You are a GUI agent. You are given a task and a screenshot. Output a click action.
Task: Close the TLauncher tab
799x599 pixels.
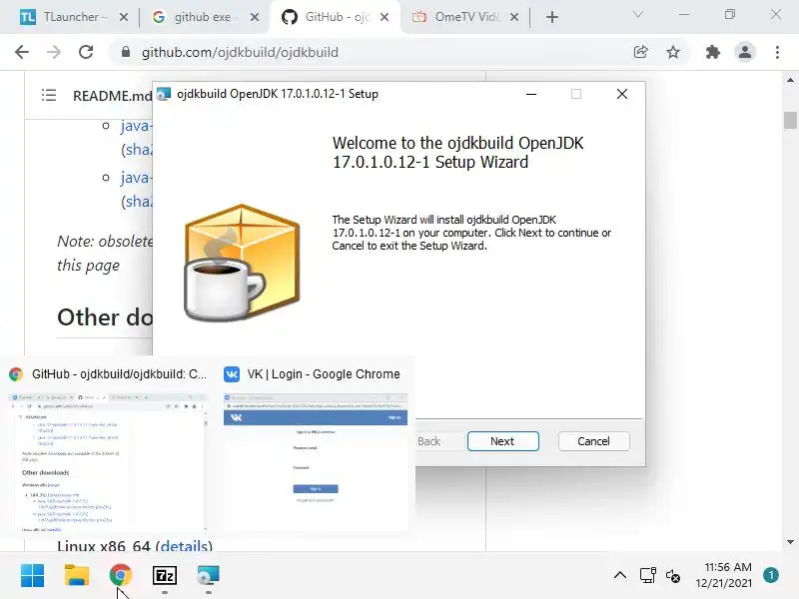tap(123, 17)
